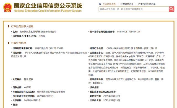Select company name 北京新东方迅程网络科技股份有限公司
Viewport: 177px width, 108px height.
(38, 32)
